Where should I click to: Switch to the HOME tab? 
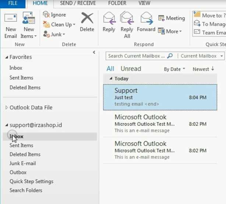tap(40, 3)
